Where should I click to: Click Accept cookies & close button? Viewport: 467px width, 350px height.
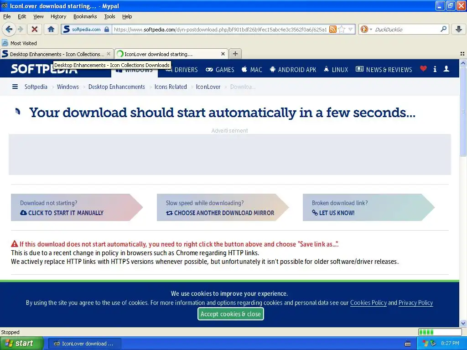(x=230, y=314)
